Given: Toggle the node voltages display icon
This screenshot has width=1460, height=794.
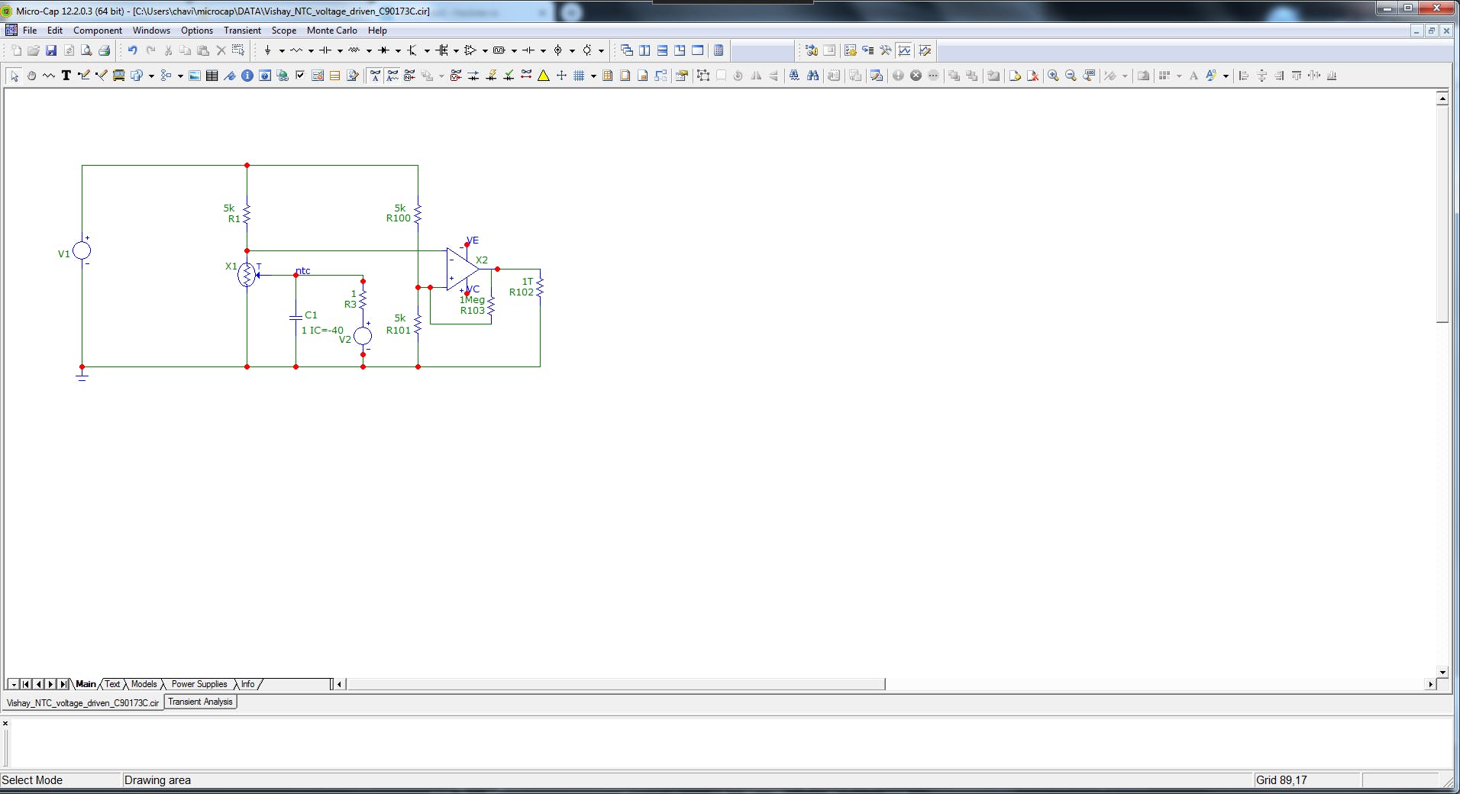Looking at the screenshot, I should [456, 76].
